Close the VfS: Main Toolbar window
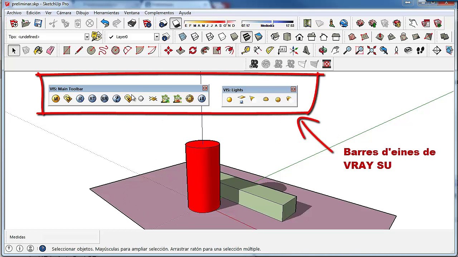The width and height of the screenshot is (458, 257). (x=205, y=88)
